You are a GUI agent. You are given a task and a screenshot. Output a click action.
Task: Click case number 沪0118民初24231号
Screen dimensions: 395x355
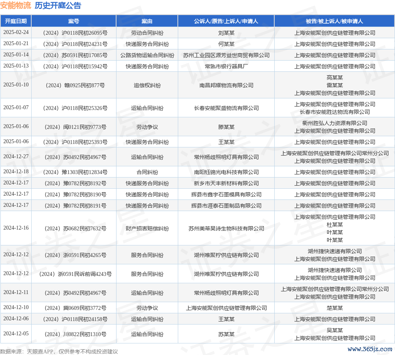click(75, 44)
